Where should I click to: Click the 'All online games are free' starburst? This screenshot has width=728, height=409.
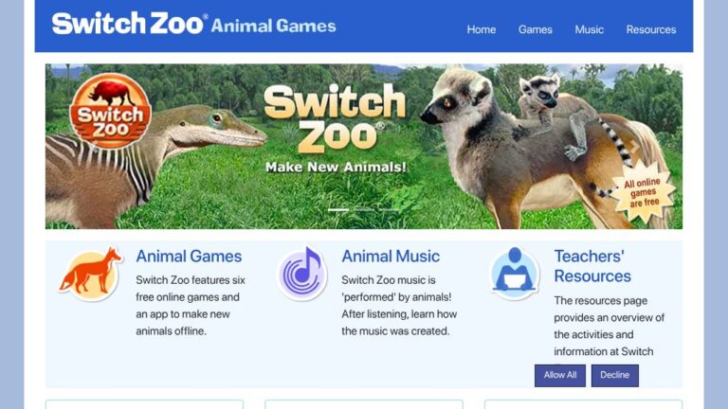(x=643, y=192)
